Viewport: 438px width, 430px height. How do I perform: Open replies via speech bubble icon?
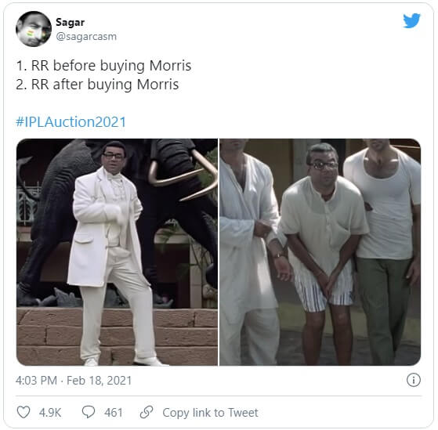click(x=89, y=412)
